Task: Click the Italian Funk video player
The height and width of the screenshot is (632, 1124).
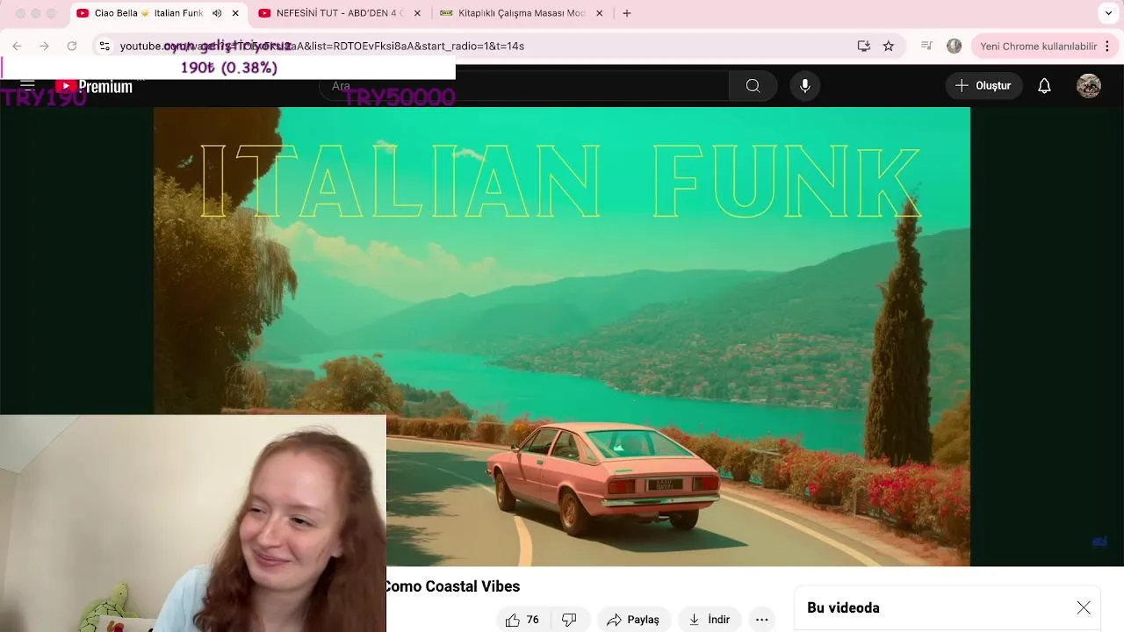Action: coord(562,336)
